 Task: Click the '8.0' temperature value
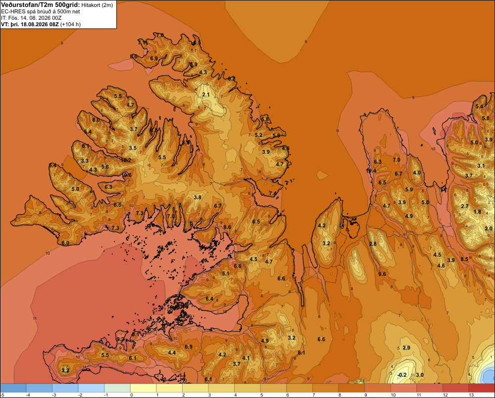point(134,56)
